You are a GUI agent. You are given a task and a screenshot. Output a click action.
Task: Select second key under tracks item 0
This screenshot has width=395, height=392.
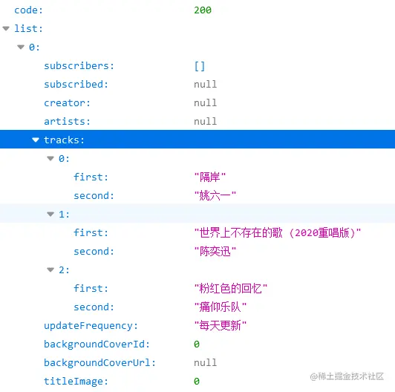pos(94,195)
